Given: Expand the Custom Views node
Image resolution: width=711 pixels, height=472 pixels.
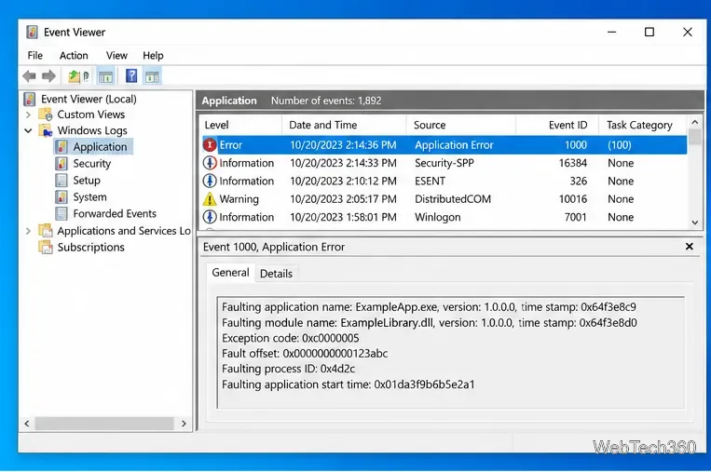Looking at the screenshot, I should [28, 115].
